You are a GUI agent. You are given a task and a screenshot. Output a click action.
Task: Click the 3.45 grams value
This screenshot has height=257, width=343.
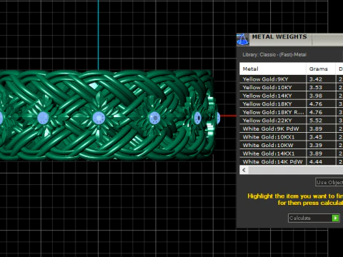click(x=316, y=137)
